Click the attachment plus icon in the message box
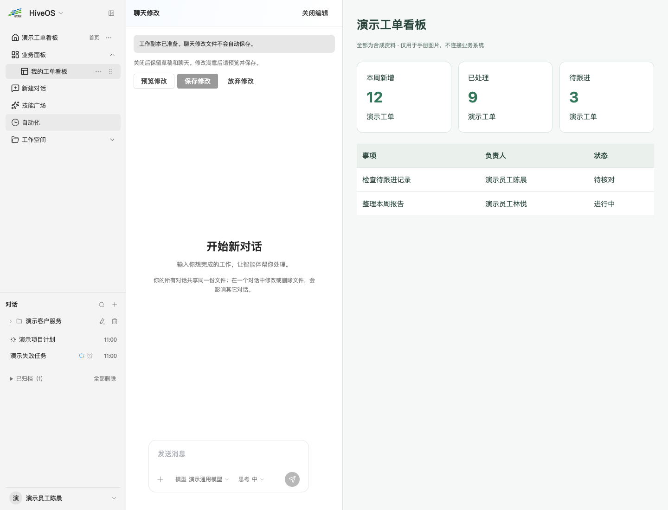Image resolution: width=668 pixels, height=510 pixels. (161, 479)
